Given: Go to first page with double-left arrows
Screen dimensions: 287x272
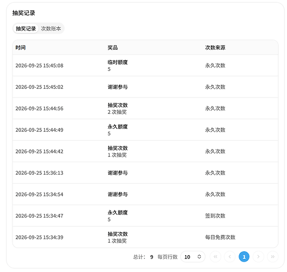Looking at the screenshot, I should pos(216,257).
